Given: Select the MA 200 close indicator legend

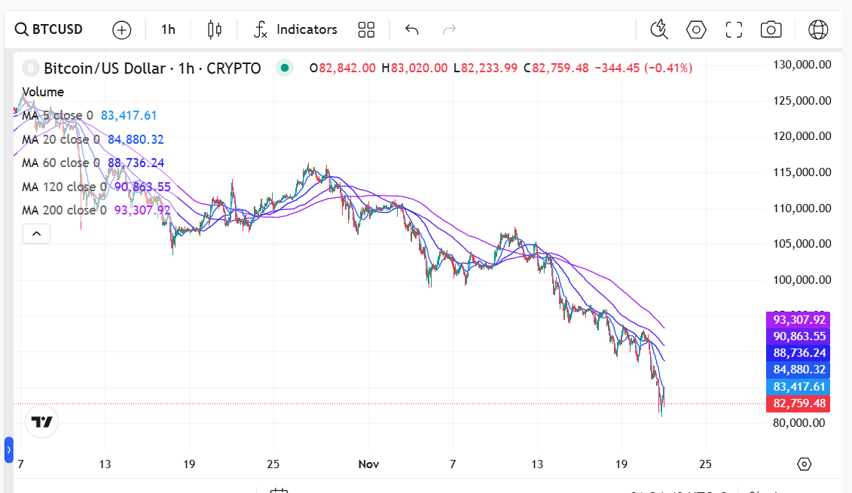Looking at the screenshot, I should [64, 210].
